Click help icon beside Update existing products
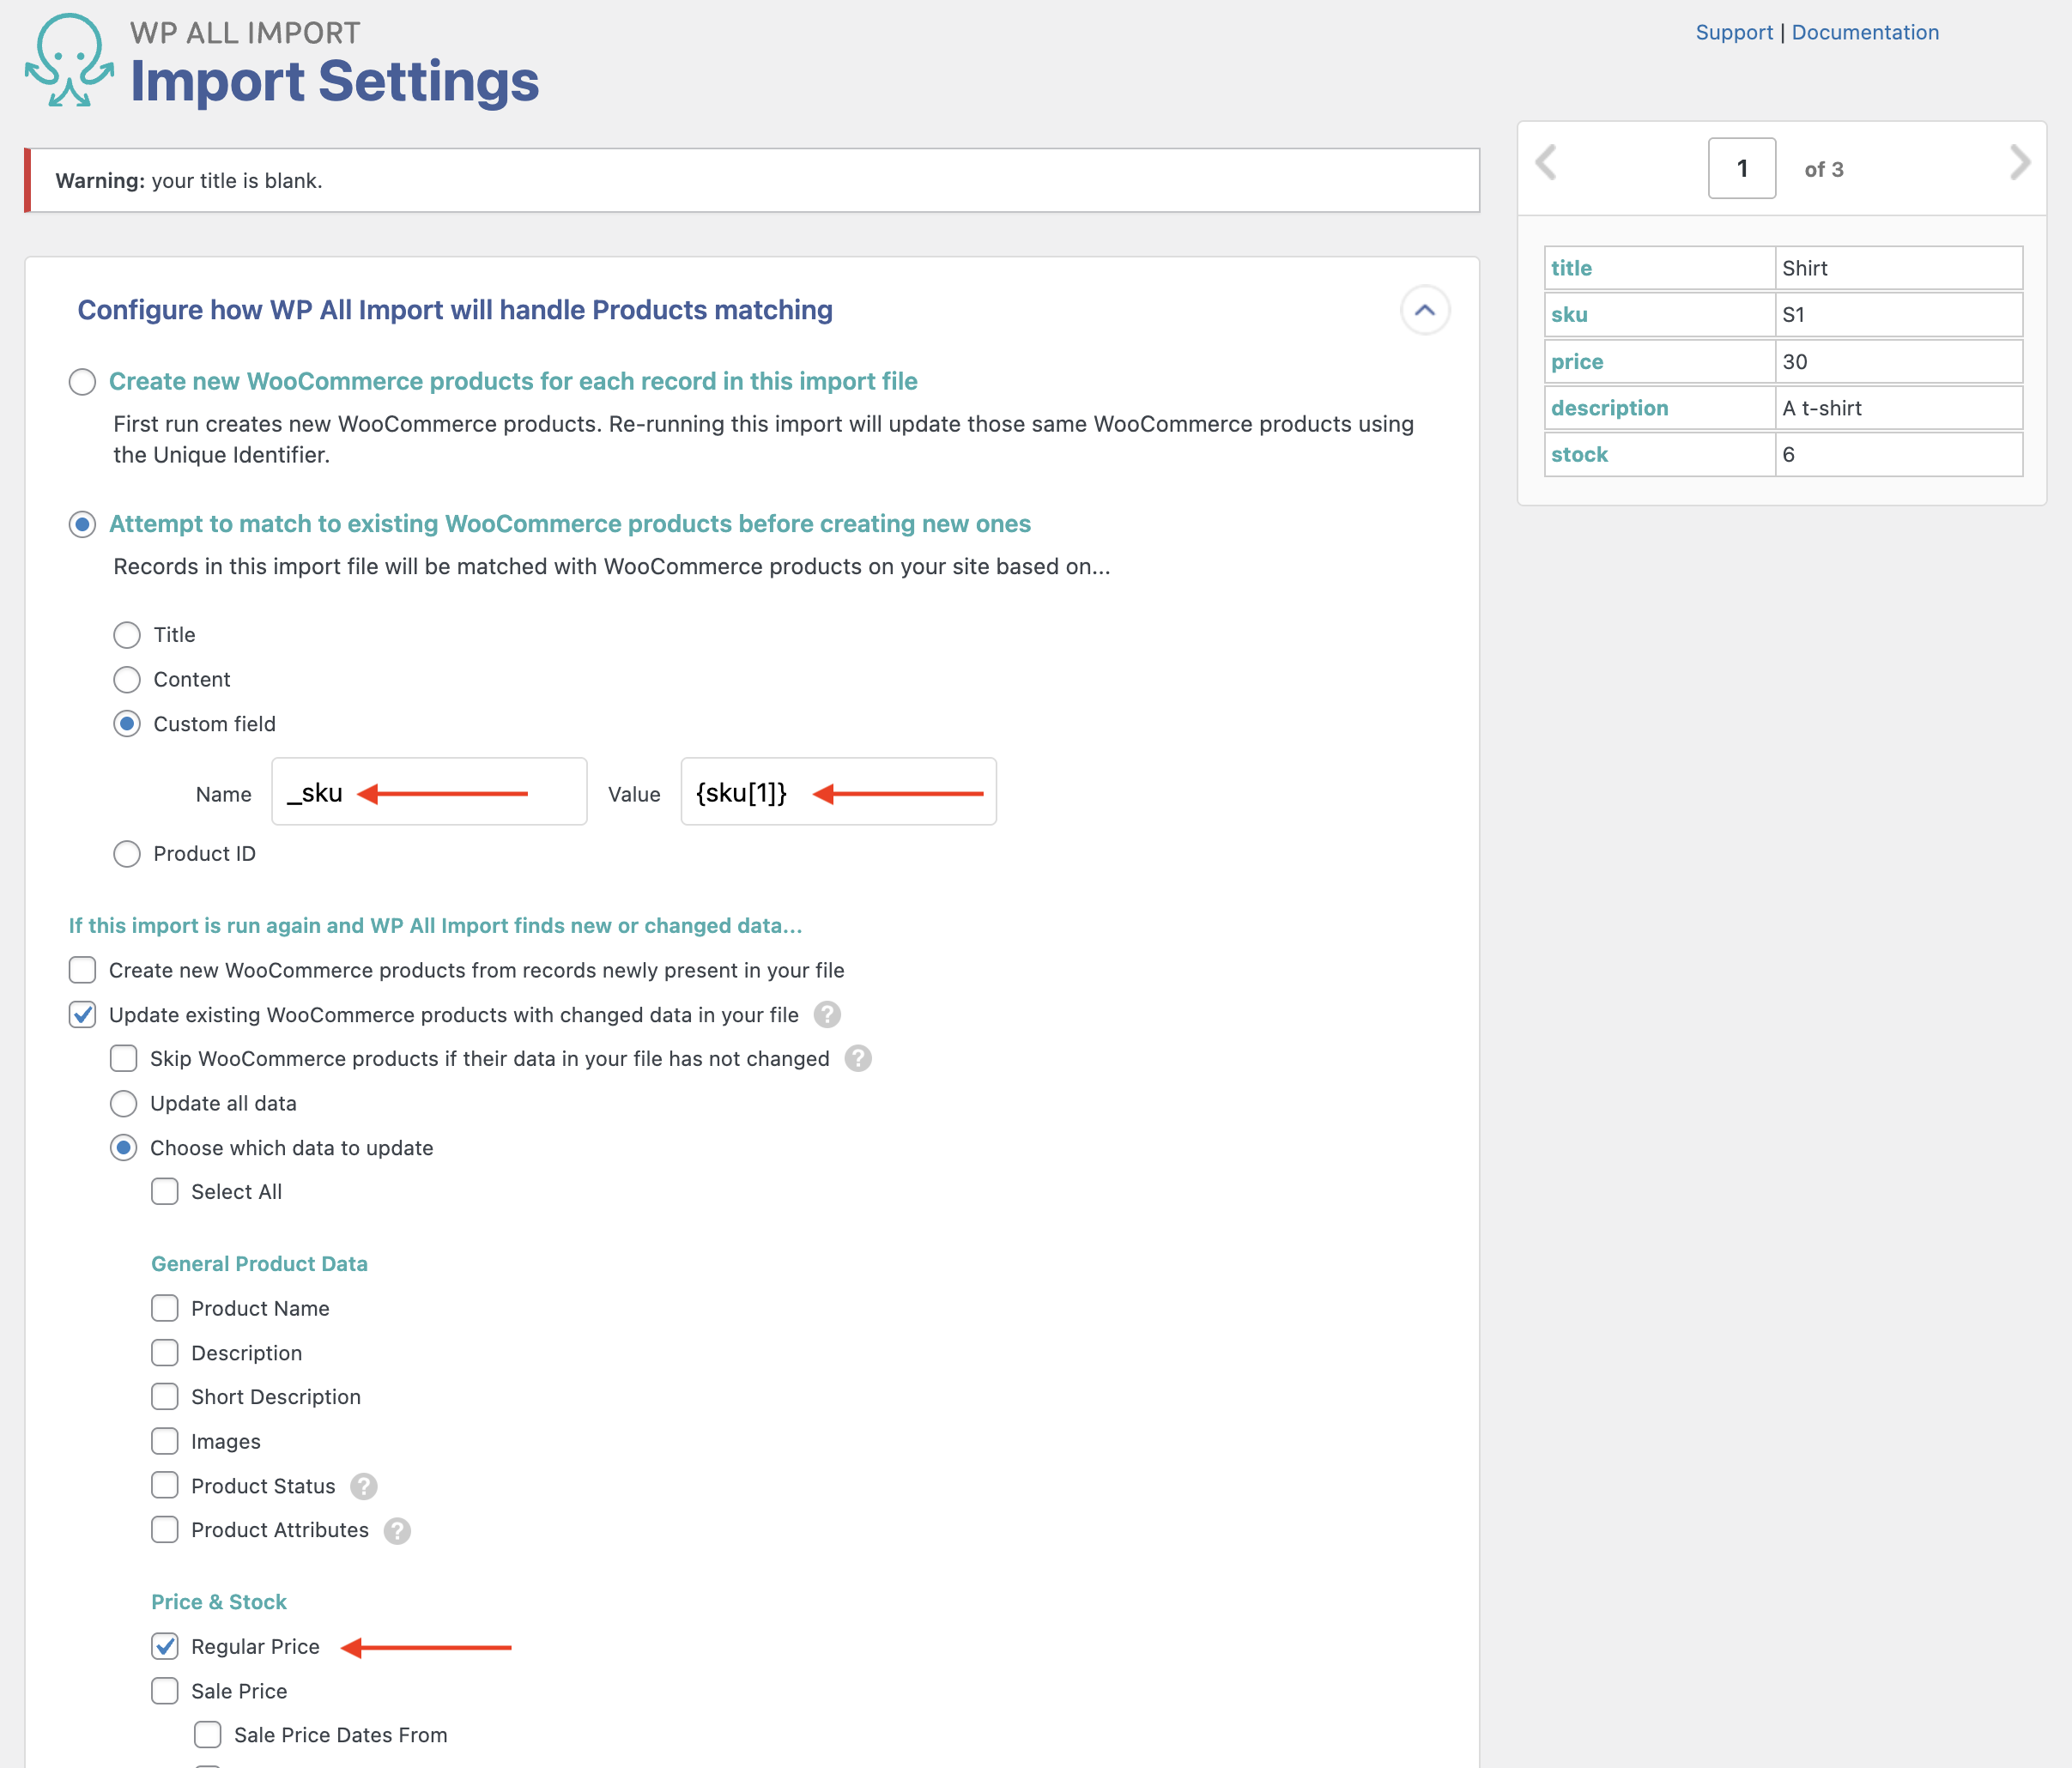The height and width of the screenshot is (1768, 2072). (827, 1015)
